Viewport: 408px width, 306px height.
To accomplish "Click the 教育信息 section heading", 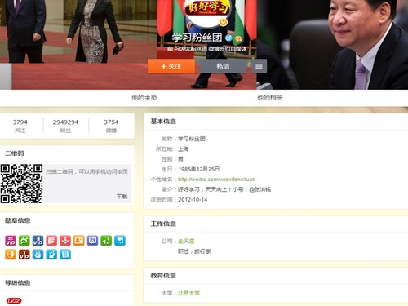I will click(163, 276).
